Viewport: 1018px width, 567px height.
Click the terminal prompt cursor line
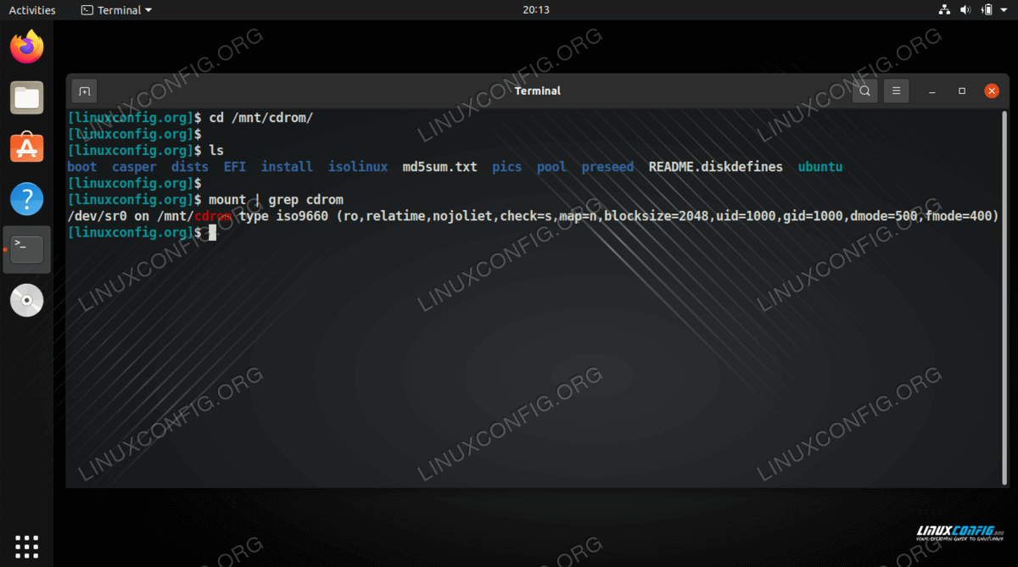tap(213, 232)
